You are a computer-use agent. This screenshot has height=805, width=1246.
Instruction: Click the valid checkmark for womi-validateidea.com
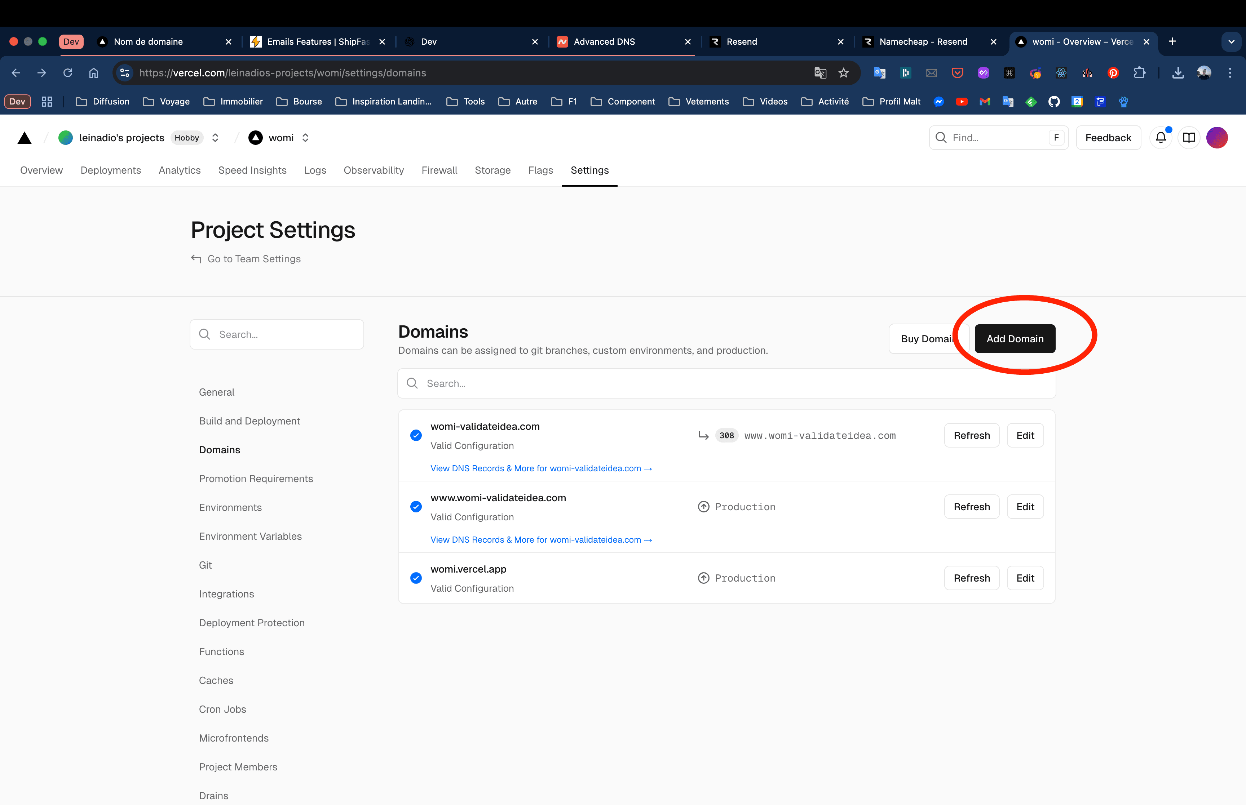click(x=416, y=435)
